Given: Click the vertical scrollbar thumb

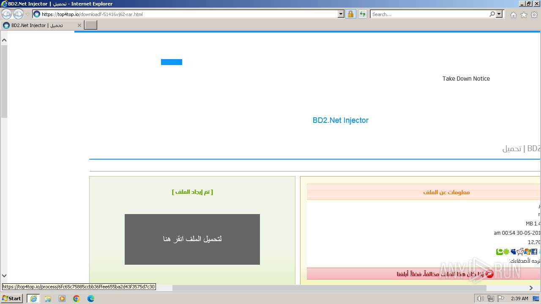Looking at the screenshot, I should pyautogui.click(x=4, y=81).
